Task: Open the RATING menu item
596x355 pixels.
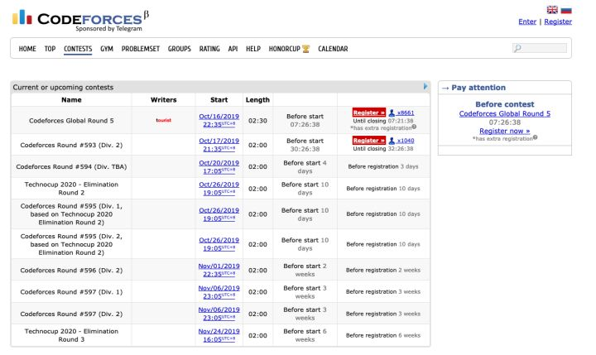Action: pyautogui.click(x=209, y=49)
